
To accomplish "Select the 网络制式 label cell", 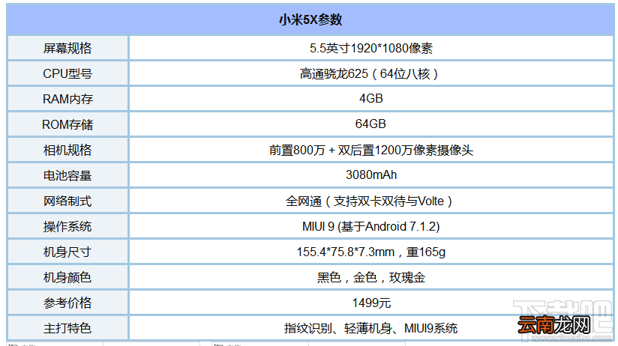I will tap(67, 201).
